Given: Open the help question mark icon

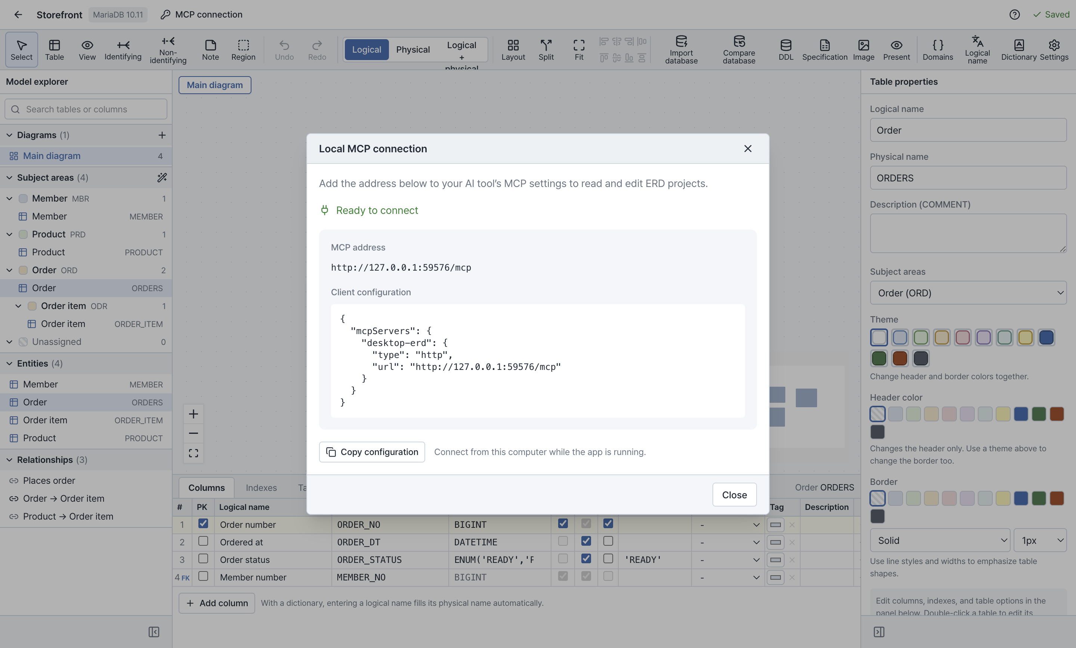Looking at the screenshot, I should pos(1014,15).
